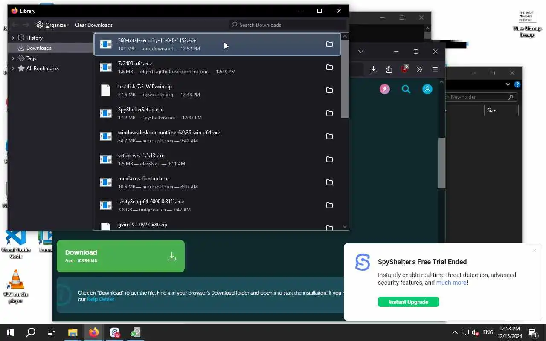546x341 pixels.
Task: Click the website search magnifier icon
Action: pos(406,89)
